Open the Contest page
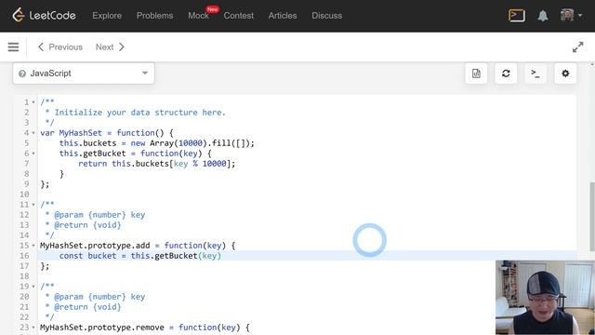 pos(238,16)
